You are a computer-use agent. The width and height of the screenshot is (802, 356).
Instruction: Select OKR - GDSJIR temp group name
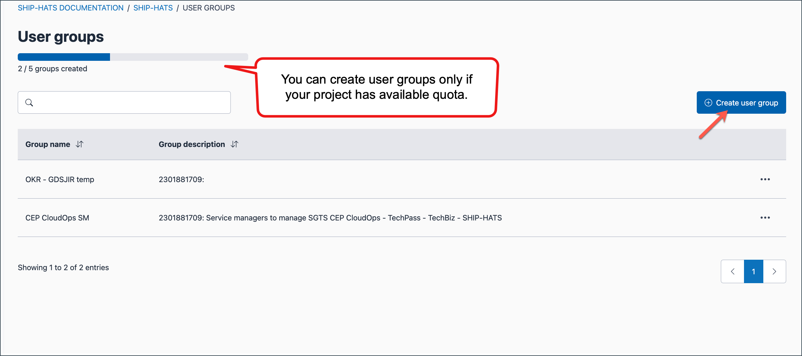tap(60, 180)
